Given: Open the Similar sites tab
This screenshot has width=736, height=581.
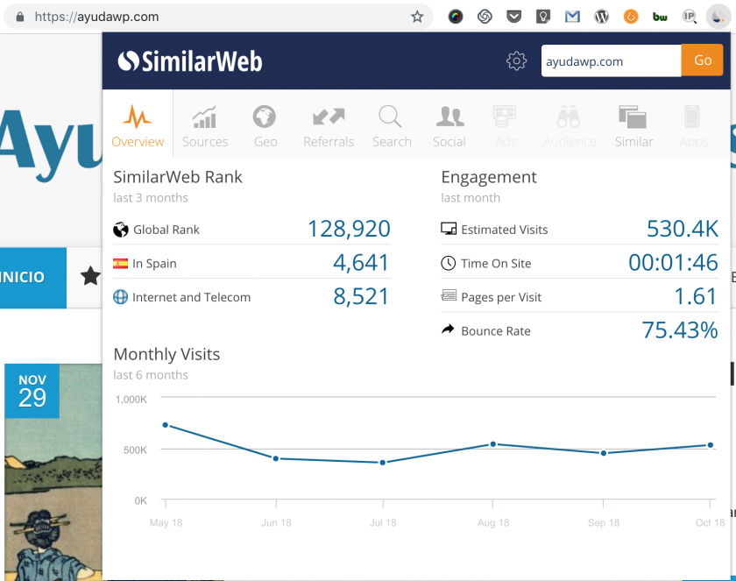Looking at the screenshot, I should 633,125.
